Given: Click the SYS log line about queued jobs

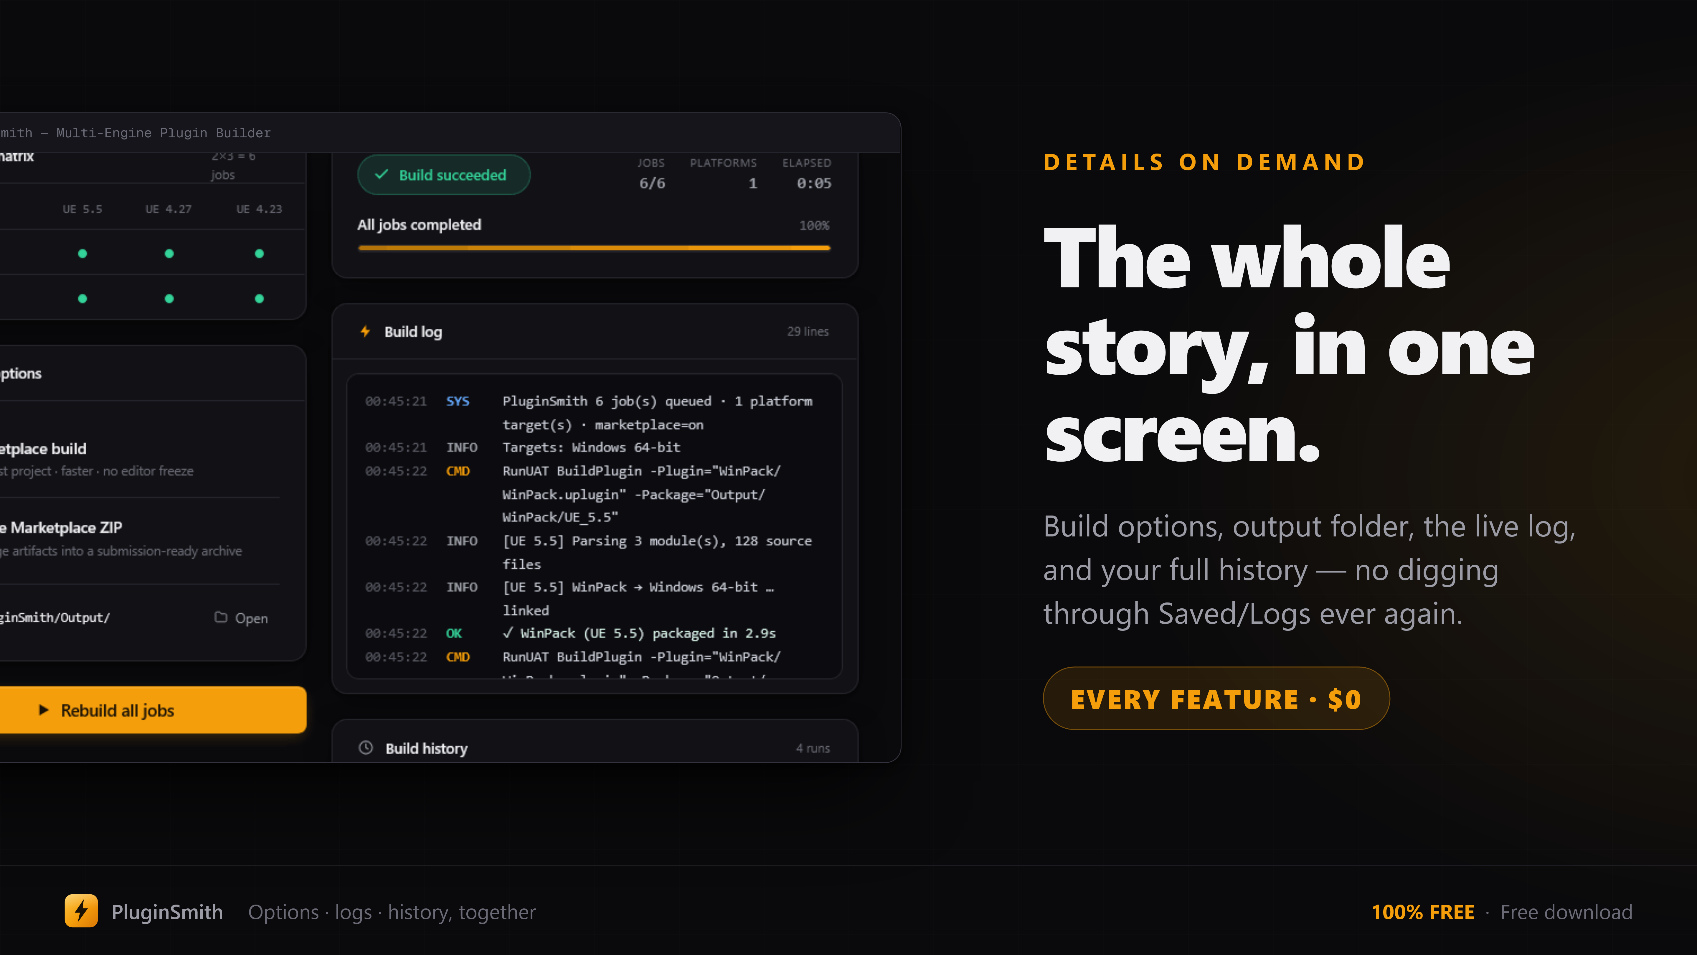Looking at the screenshot, I should 589,413.
